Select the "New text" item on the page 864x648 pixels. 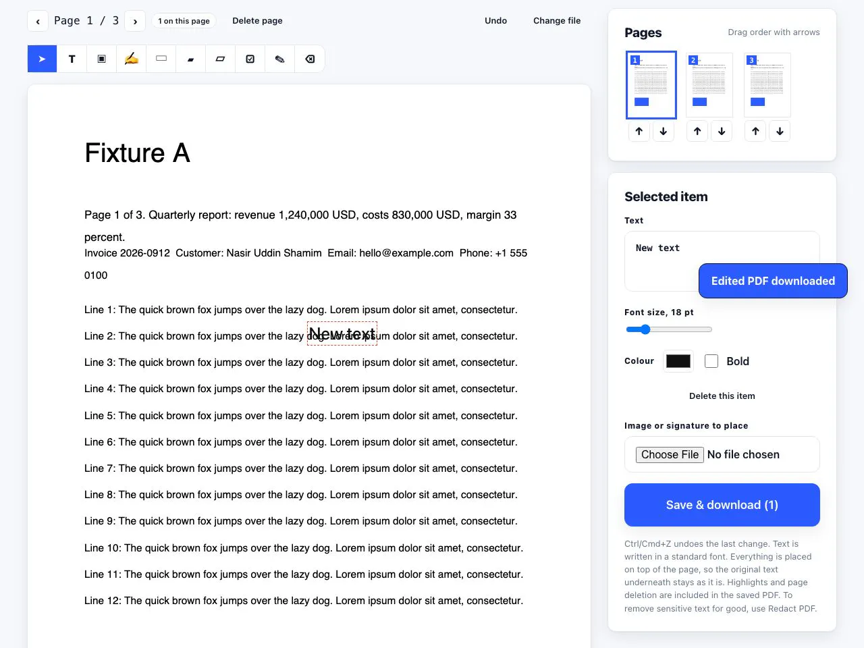coord(342,333)
